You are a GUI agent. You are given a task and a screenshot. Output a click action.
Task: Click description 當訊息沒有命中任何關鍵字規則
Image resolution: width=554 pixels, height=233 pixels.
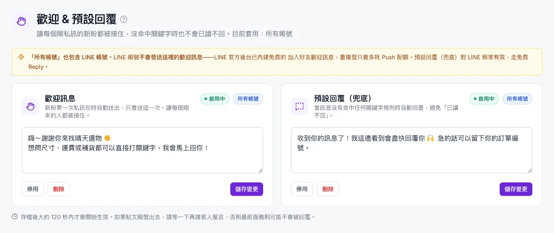click(386, 111)
